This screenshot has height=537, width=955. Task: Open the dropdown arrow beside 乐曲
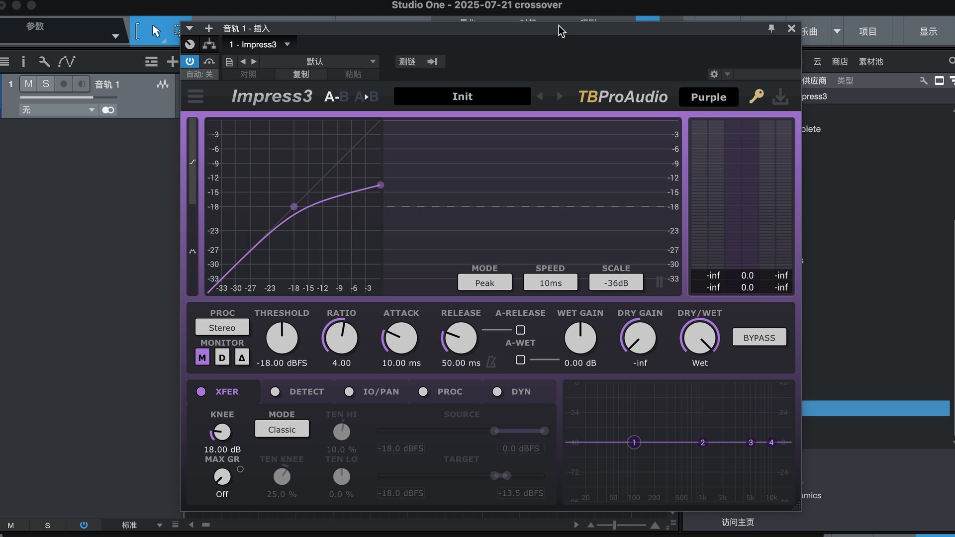[837, 31]
